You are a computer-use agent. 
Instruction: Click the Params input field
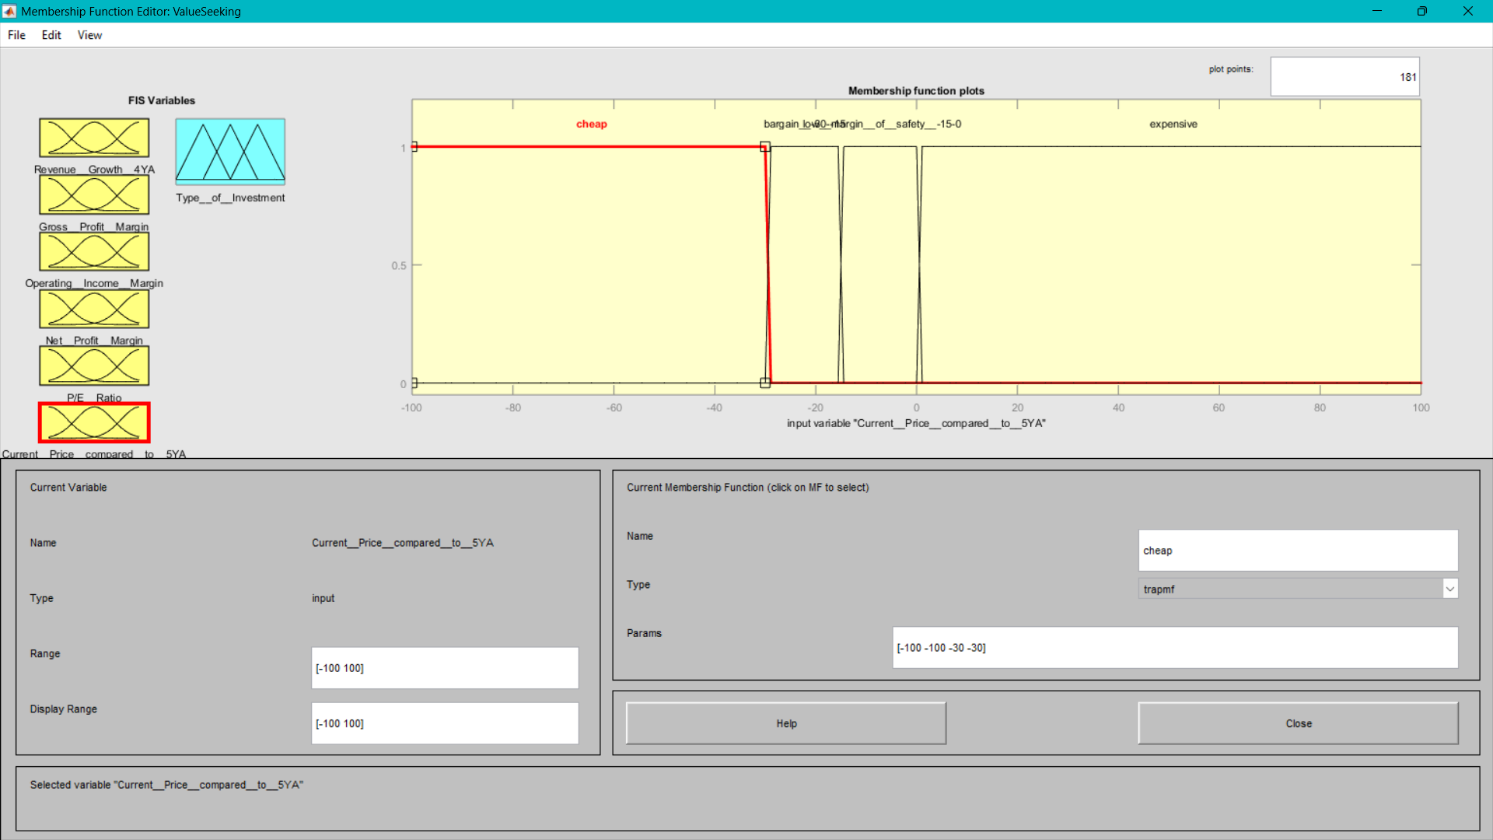[x=1174, y=647]
